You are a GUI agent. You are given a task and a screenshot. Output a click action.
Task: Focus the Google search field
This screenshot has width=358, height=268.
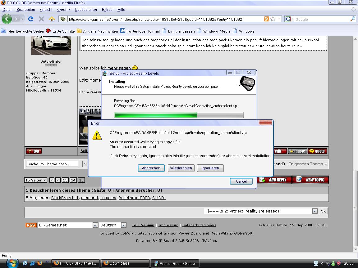pyautogui.click(x=322, y=19)
